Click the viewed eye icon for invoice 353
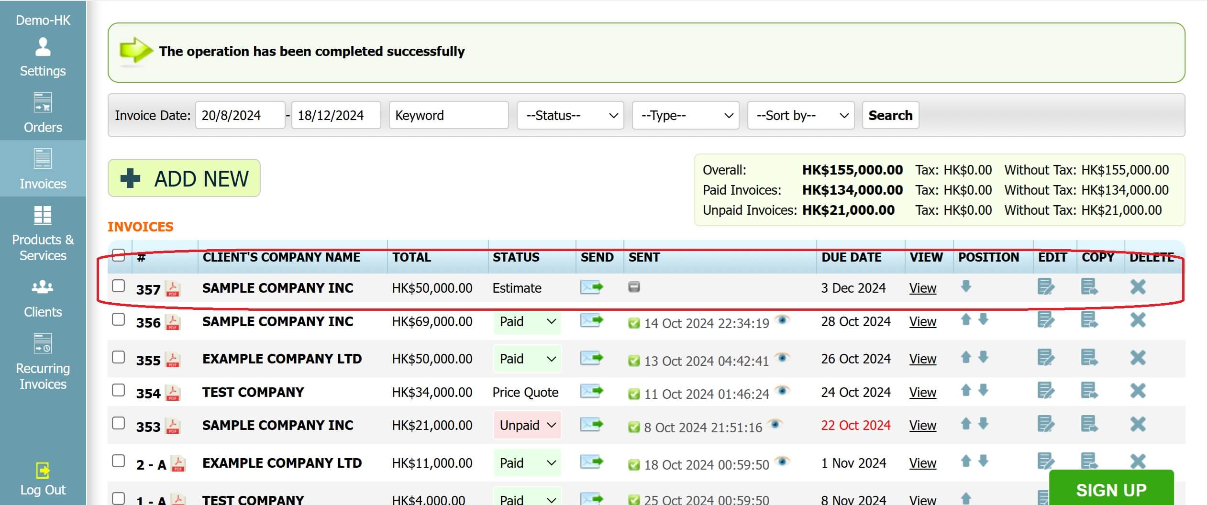Image resolution: width=1207 pixels, height=505 pixels. pyautogui.click(x=775, y=423)
